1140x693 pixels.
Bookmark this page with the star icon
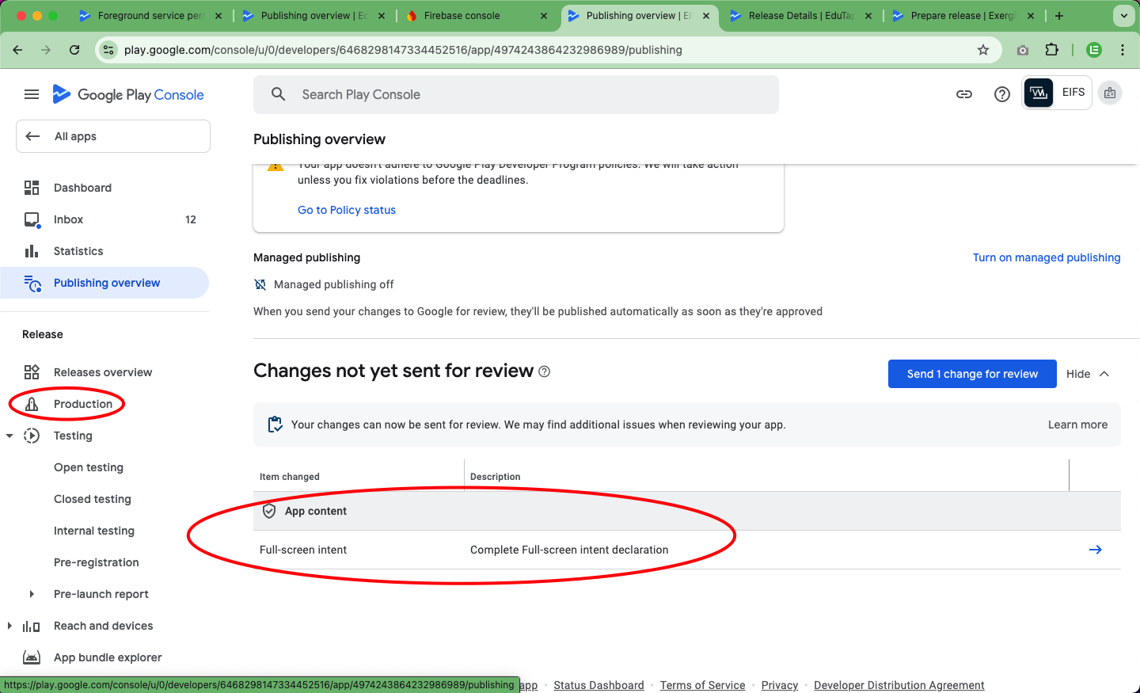click(x=983, y=50)
